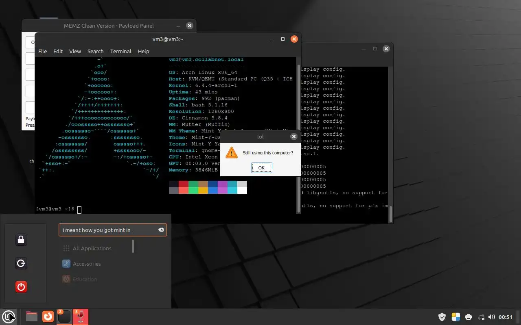The width and height of the screenshot is (521, 325).
Task: Click the 'OS: Arch Linux x86_64' line
Action: [203, 72]
